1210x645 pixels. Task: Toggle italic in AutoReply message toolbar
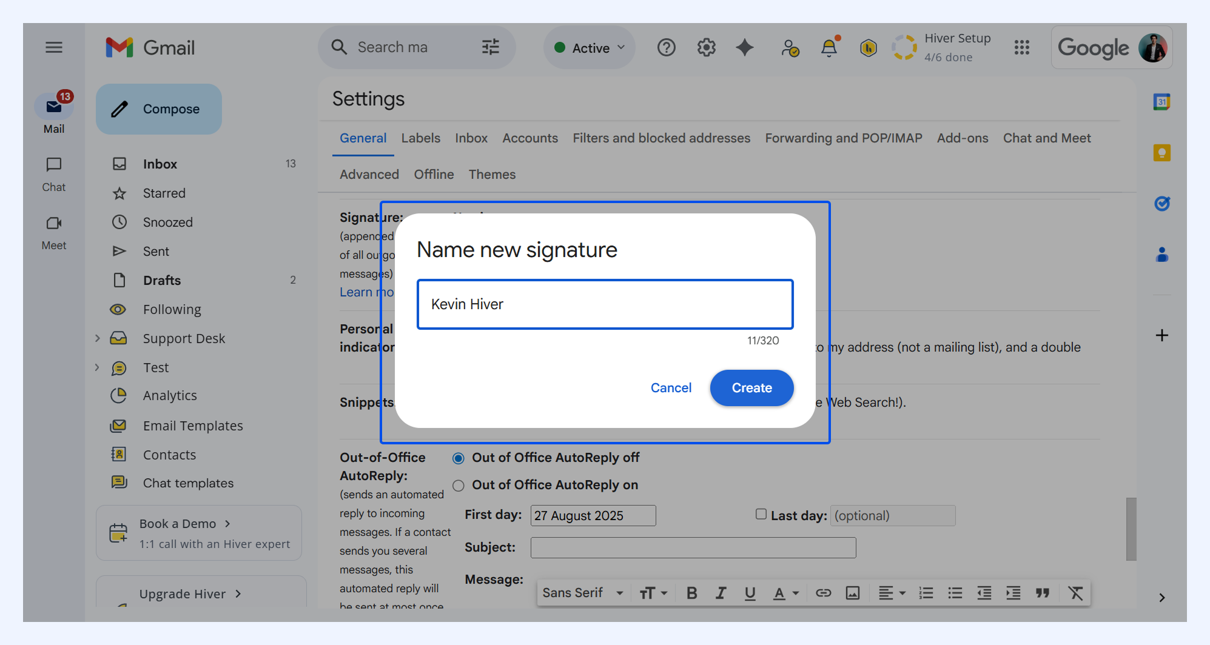pyautogui.click(x=721, y=593)
